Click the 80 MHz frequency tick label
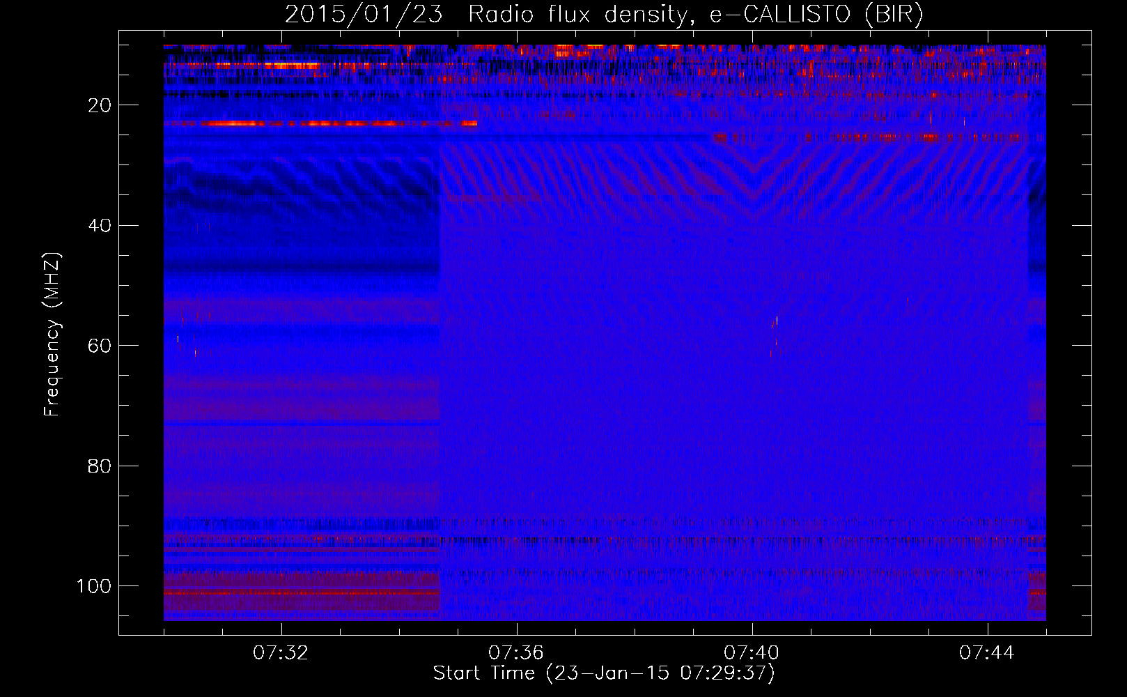The width and height of the screenshot is (1127, 697). pos(100,466)
